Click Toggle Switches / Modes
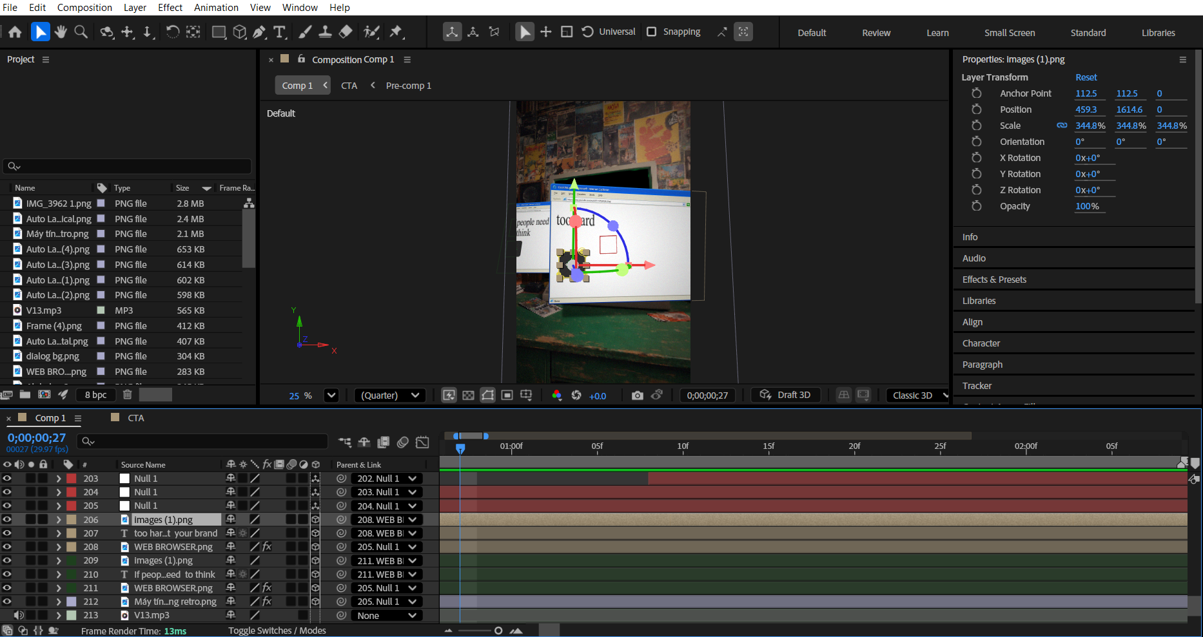This screenshot has width=1203, height=637. (277, 631)
